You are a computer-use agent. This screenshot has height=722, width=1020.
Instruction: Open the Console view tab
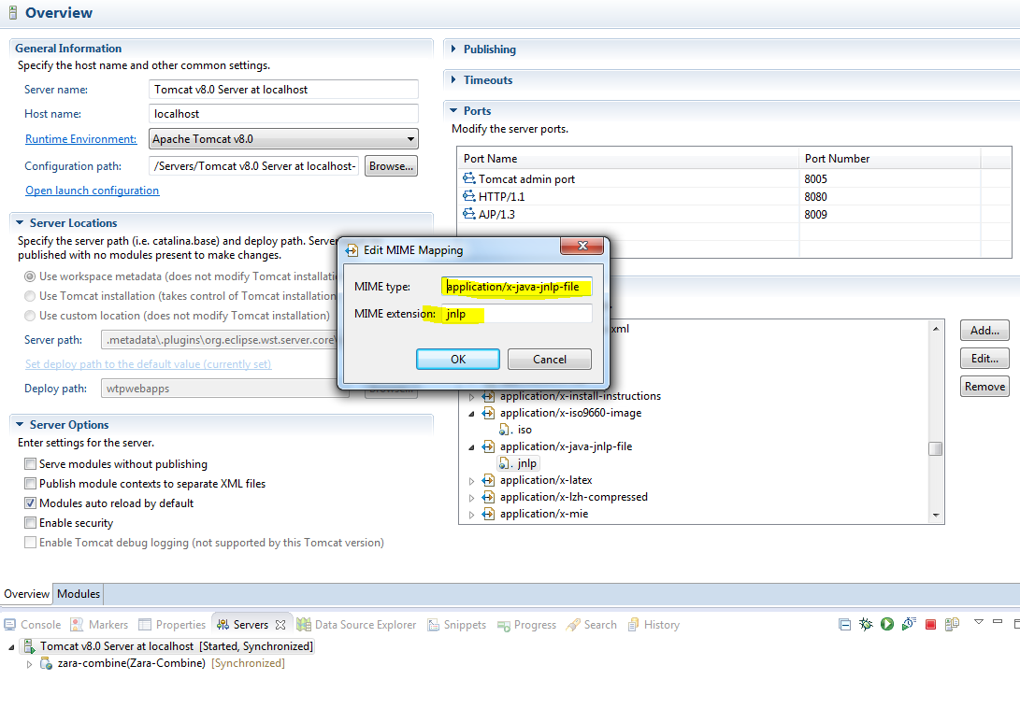coord(33,625)
